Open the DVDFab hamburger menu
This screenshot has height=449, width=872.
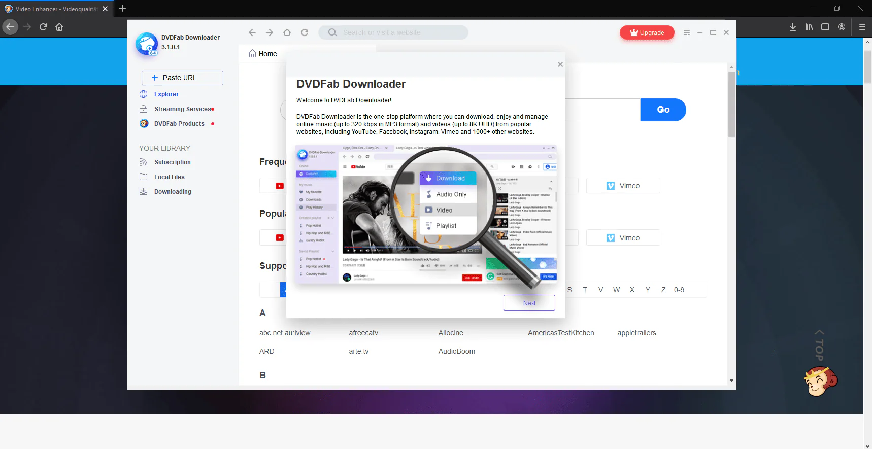click(x=687, y=32)
